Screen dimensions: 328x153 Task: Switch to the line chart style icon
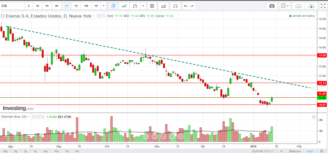pyautogui.click(x=124, y=6)
